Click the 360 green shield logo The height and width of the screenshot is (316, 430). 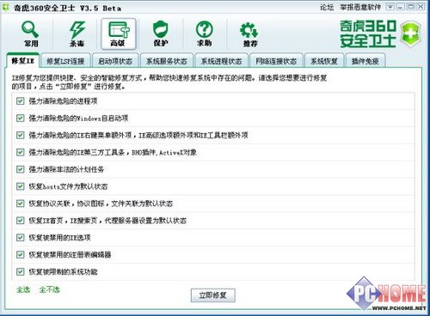click(x=411, y=33)
